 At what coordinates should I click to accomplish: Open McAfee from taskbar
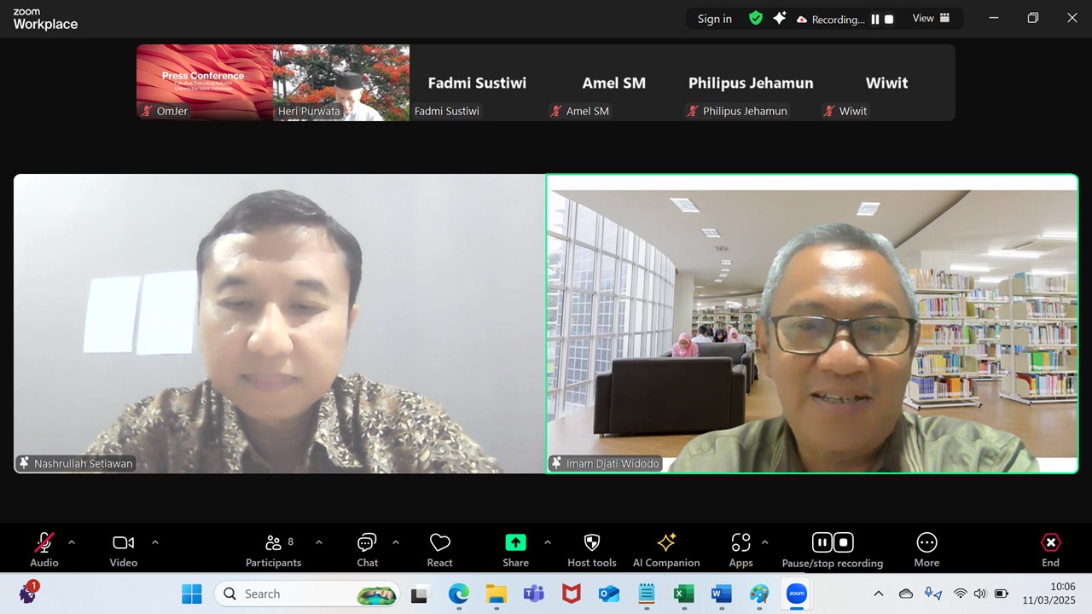coord(571,594)
